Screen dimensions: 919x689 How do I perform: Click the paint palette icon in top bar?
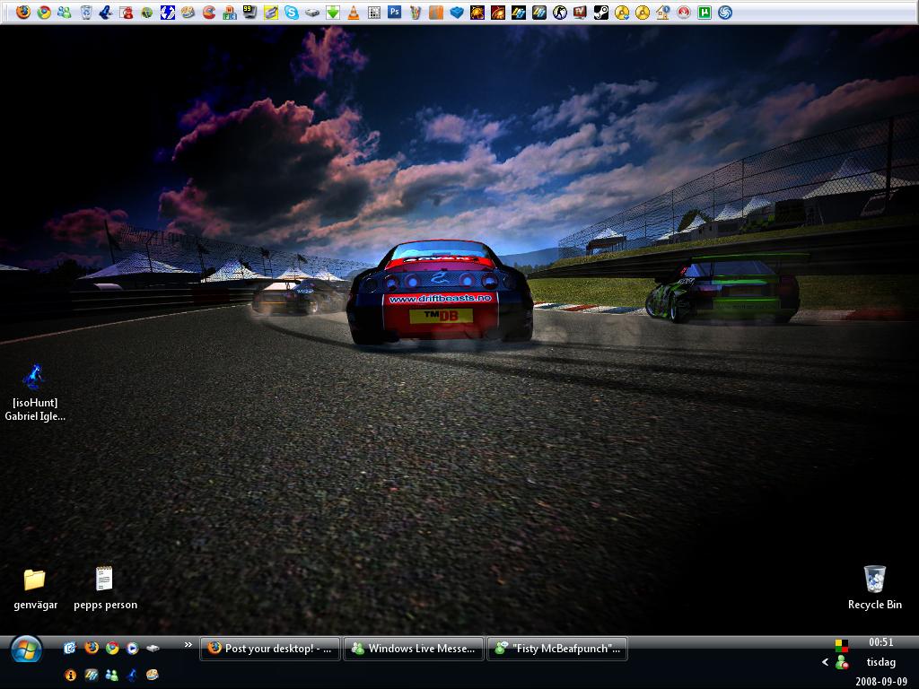(188, 12)
